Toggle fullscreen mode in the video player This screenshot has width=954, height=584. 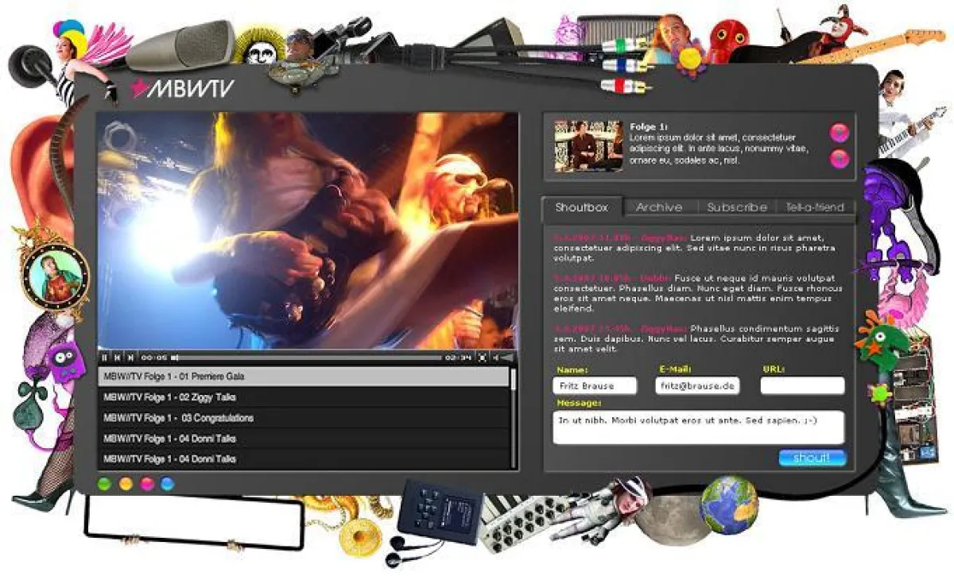(483, 358)
